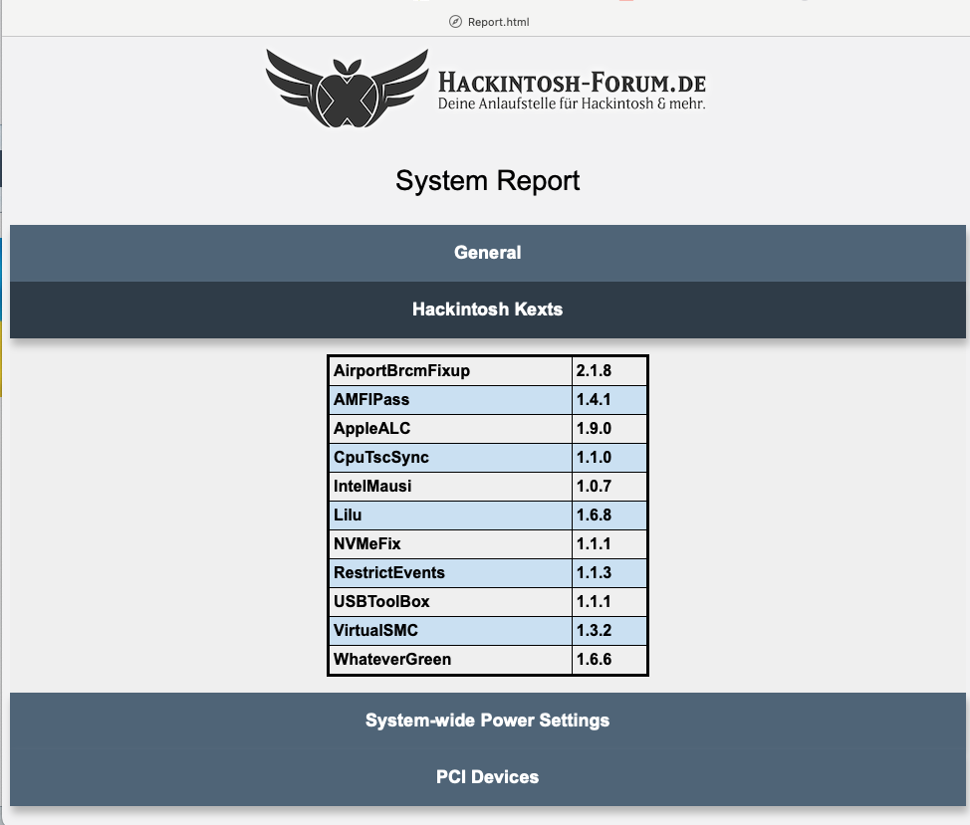Screen dimensions: 970x825
Task: Click the winged apple Hackintosh logo
Action: (x=347, y=89)
